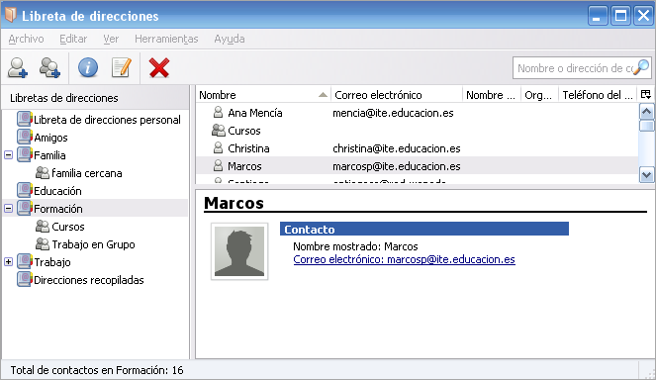Click the contact icon beside Christina
Screen dimensions: 656x380
[x=218, y=147]
